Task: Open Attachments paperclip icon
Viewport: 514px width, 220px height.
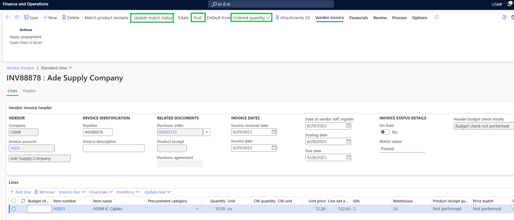Action: point(277,18)
